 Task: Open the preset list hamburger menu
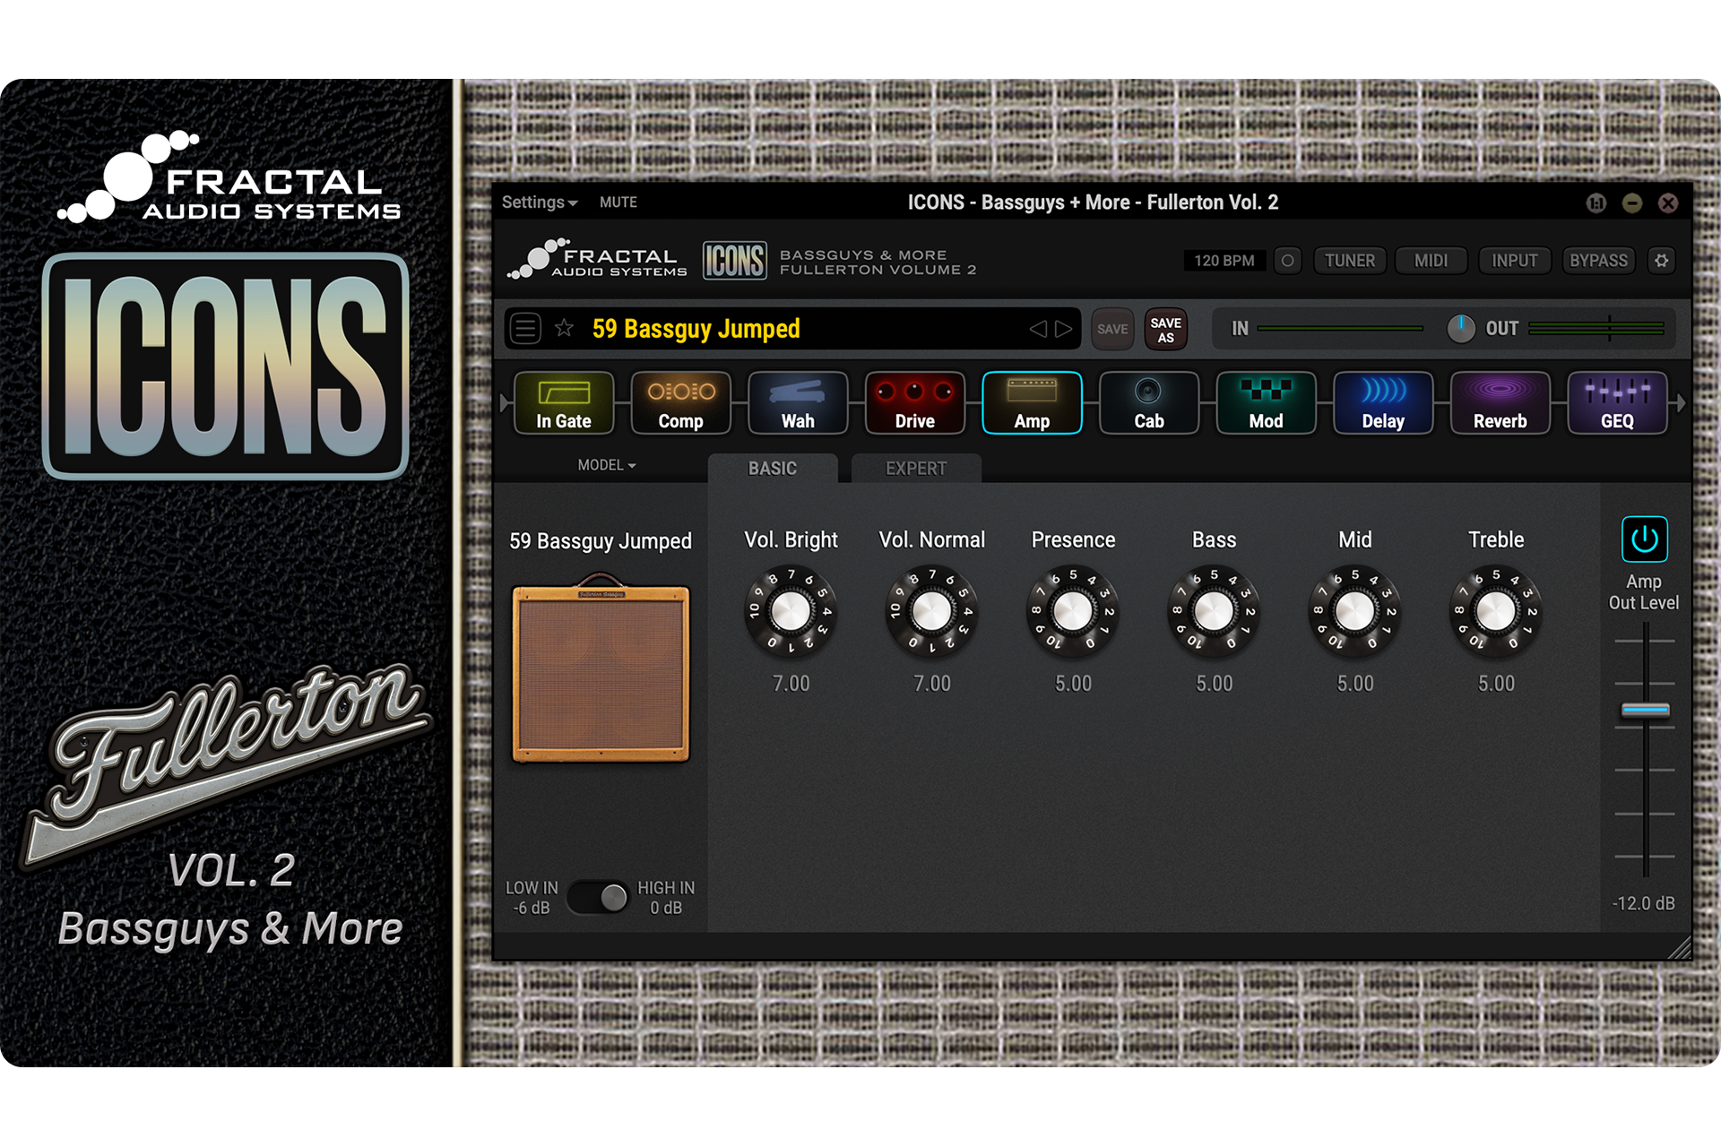pyautogui.click(x=525, y=329)
